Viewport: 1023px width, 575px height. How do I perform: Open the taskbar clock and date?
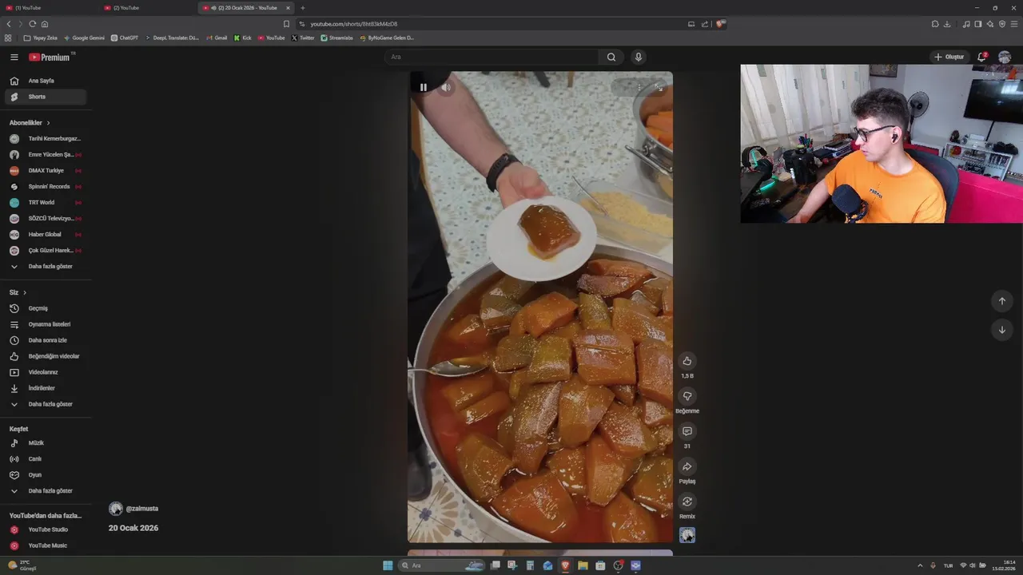tap(1004, 565)
